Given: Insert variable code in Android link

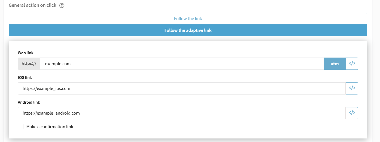Looking at the screenshot, I should [352, 113].
